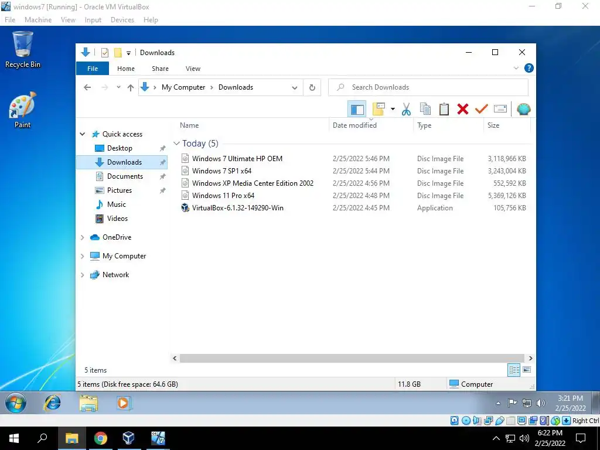This screenshot has width=600, height=450.
Task: Sort by the Size column header
Action: [493, 125]
